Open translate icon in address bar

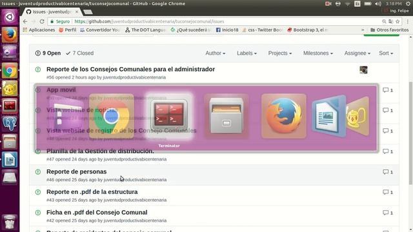point(391,21)
